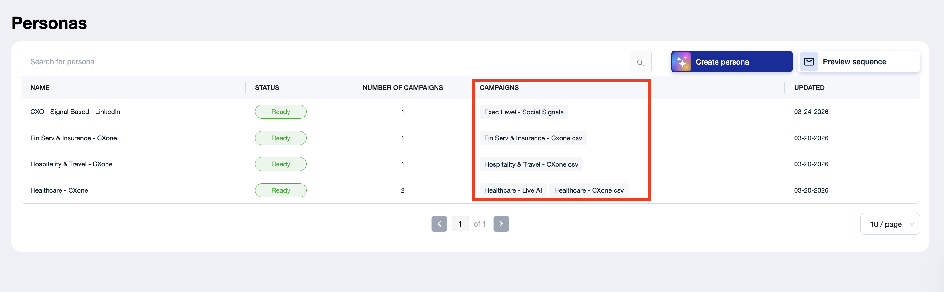Click the Exec Level - Social Signals tag
Image resolution: width=944 pixels, height=292 pixels.
pos(524,112)
